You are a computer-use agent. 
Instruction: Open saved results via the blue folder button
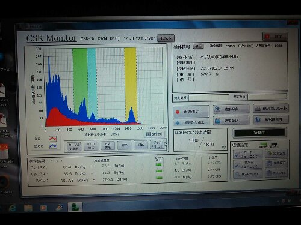click(x=231, y=121)
